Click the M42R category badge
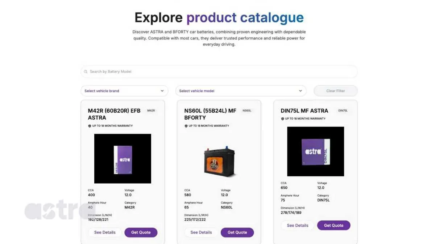435x244 pixels. pos(151,111)
